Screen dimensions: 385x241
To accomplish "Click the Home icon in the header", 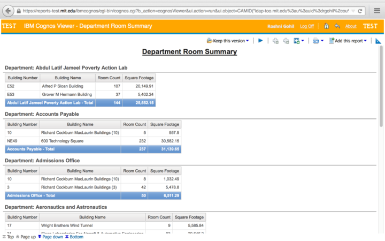I will (326, 26).
